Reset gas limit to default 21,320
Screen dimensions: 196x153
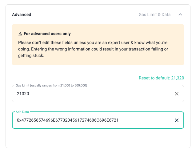(161, 78)
